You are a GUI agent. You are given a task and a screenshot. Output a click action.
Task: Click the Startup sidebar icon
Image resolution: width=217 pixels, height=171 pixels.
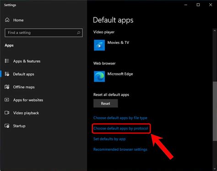(x=7, y=126)
